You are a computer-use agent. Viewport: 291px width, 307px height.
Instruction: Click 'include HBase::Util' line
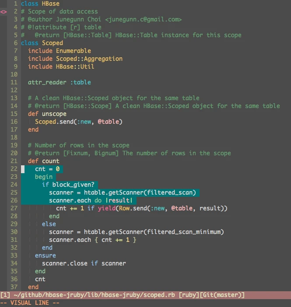coord(61,66)
